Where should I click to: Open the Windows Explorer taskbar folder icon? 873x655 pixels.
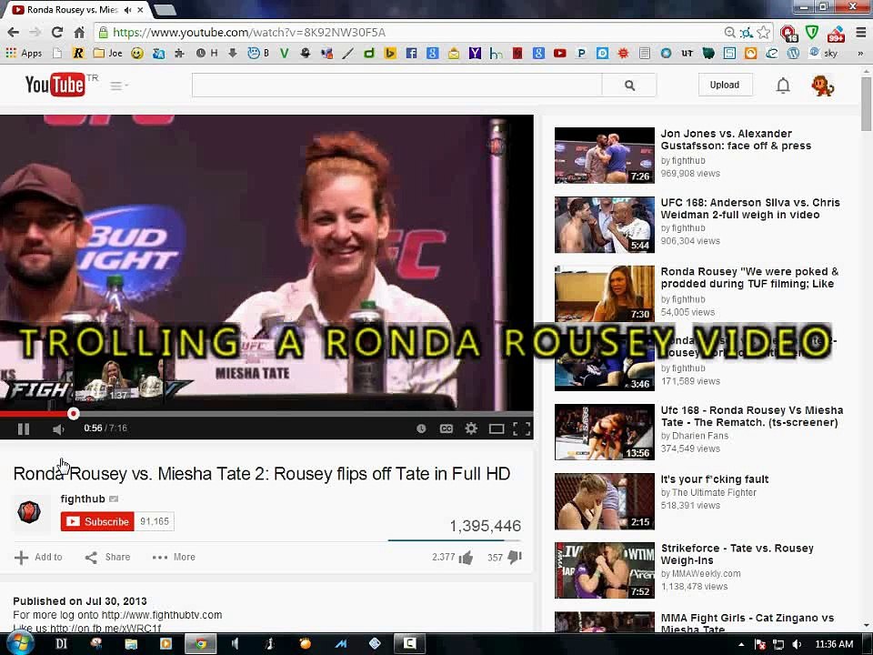(x=131, y=644)
